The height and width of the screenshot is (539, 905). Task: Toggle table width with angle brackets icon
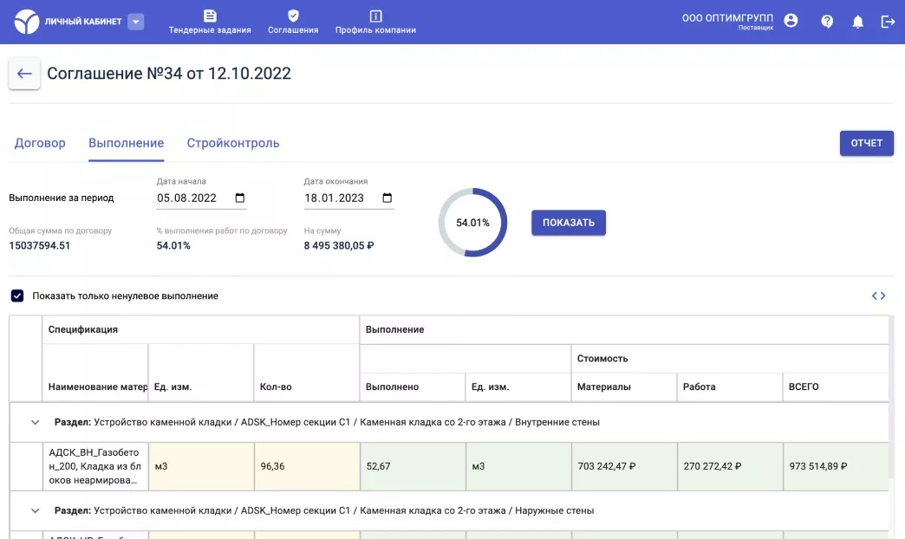point(879,295)
